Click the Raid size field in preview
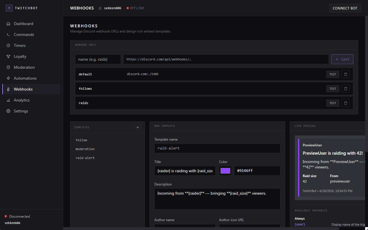368x230 pixels. [x=310, y=179]
